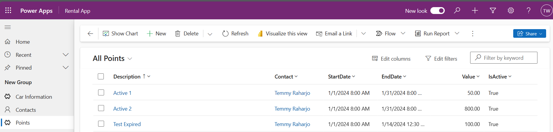Viewport: 553px width, 132px height.
Task: Open Temmy Raharjo contact in Active 2 row
Action: [x=292, y=109]
